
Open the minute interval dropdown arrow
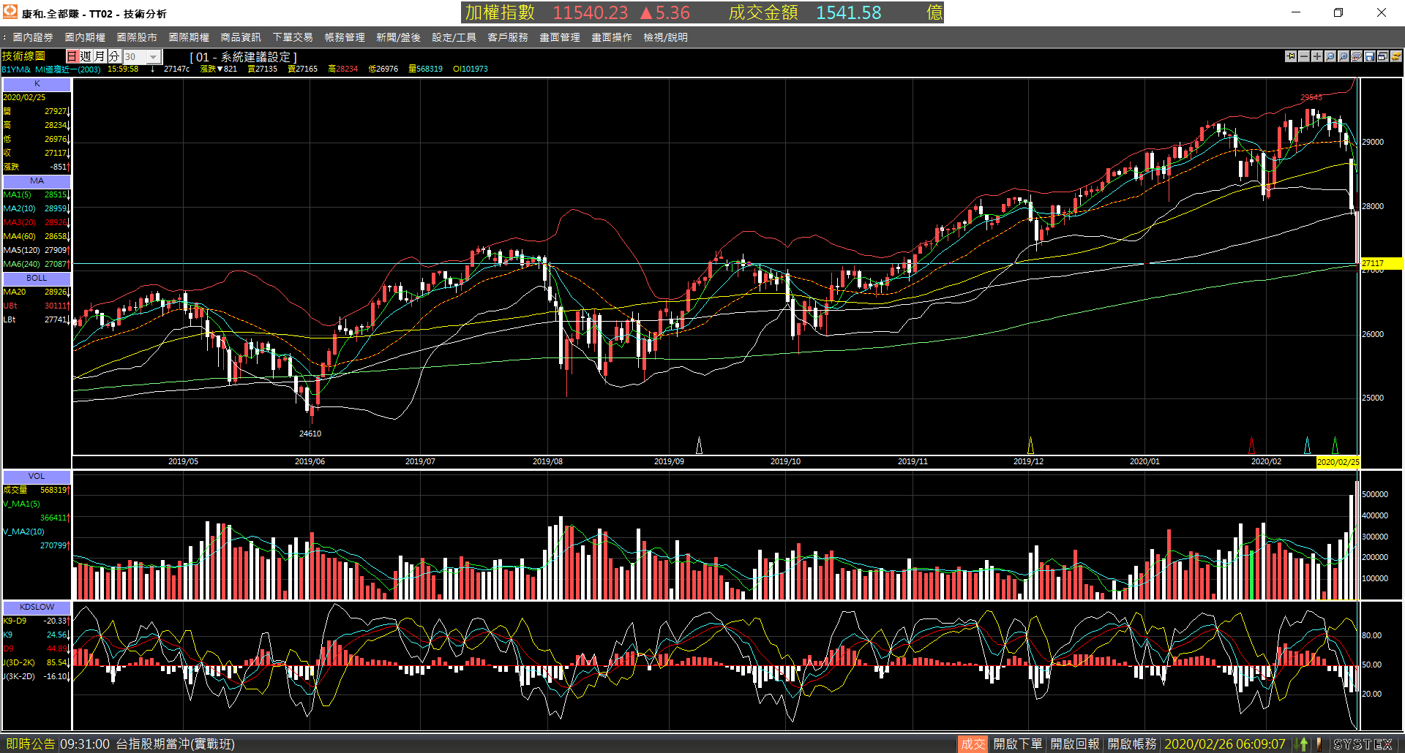pyautogui.click(x=154, y=56)
